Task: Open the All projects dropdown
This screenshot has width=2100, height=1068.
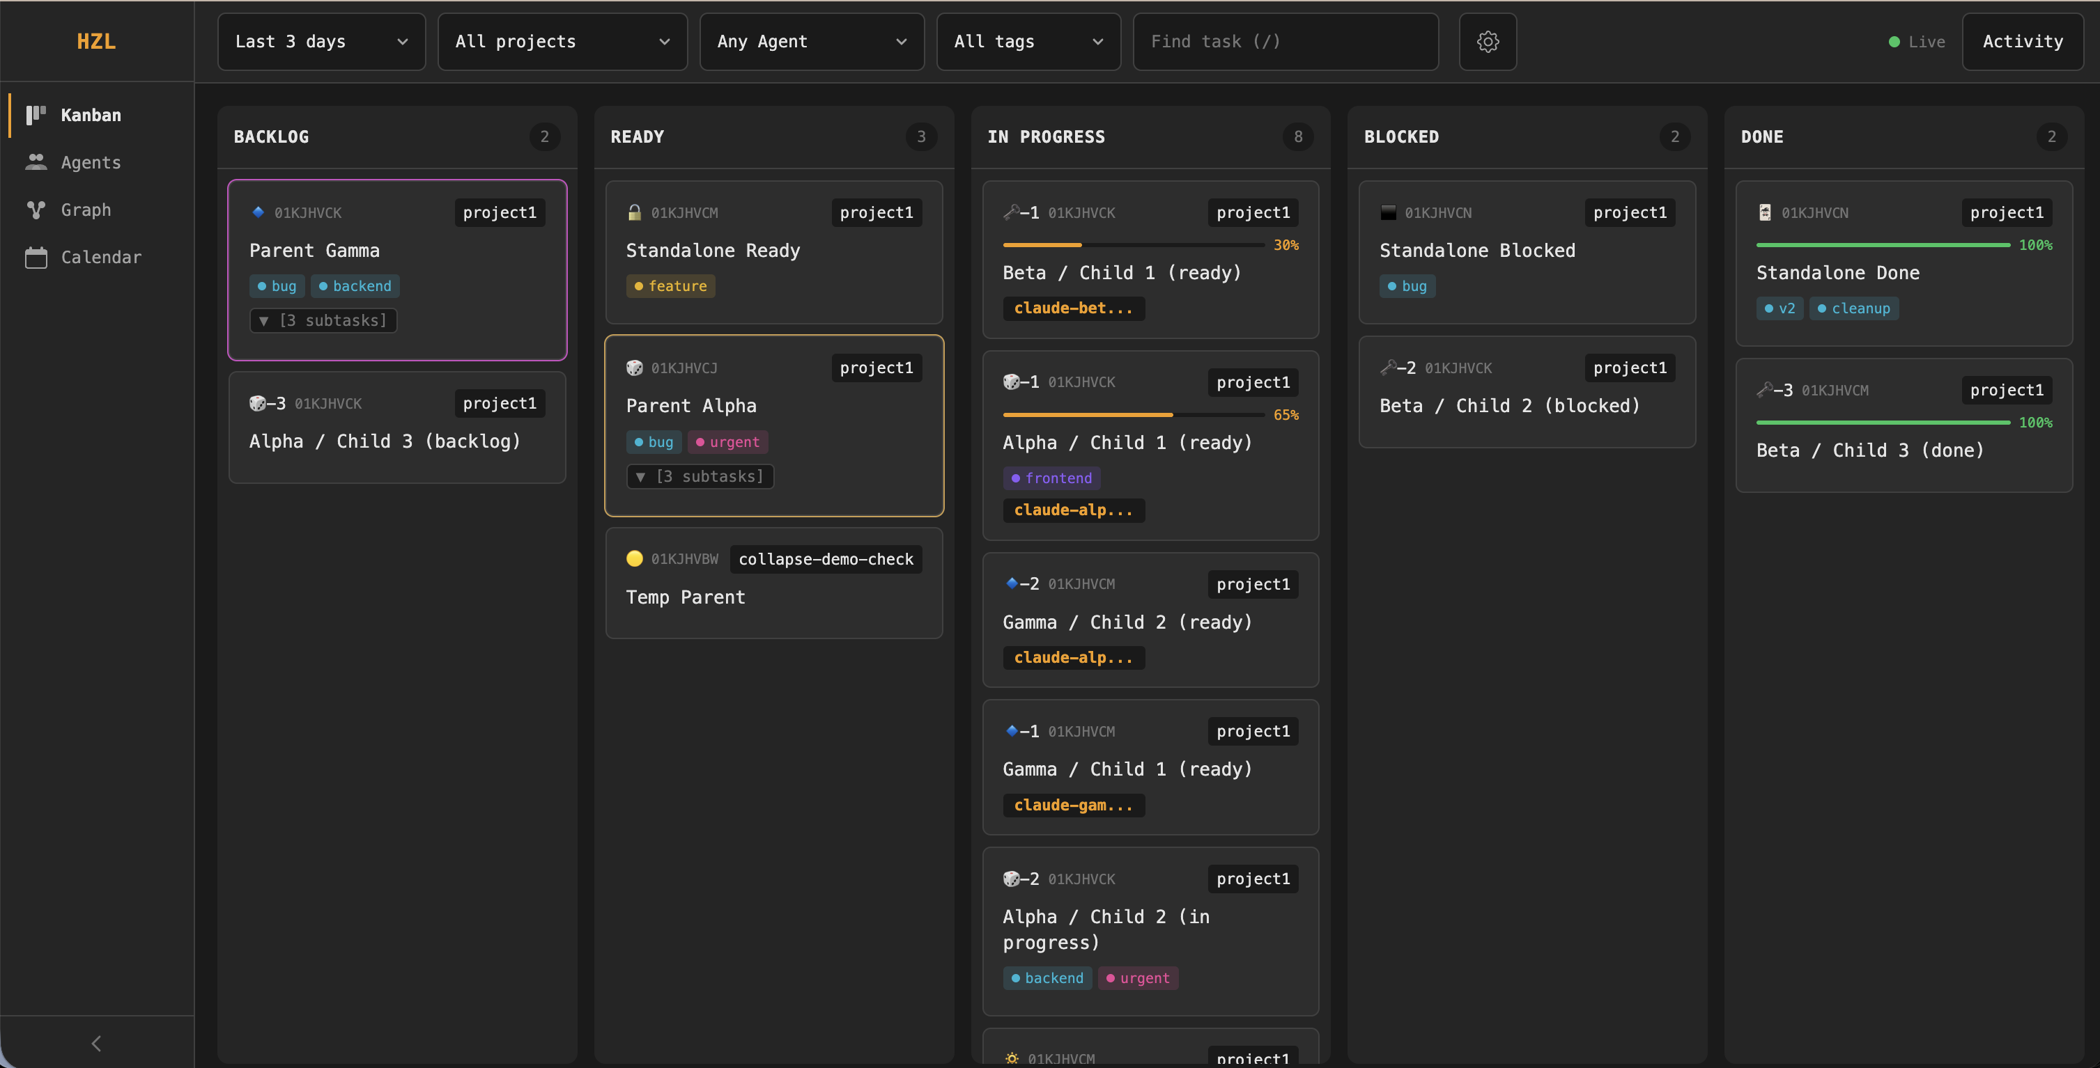Action: click(x=562, y=42)
